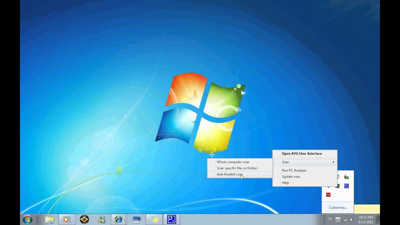Open Help from the AVG menu
400x225 pixels.
tap(305, 183)
